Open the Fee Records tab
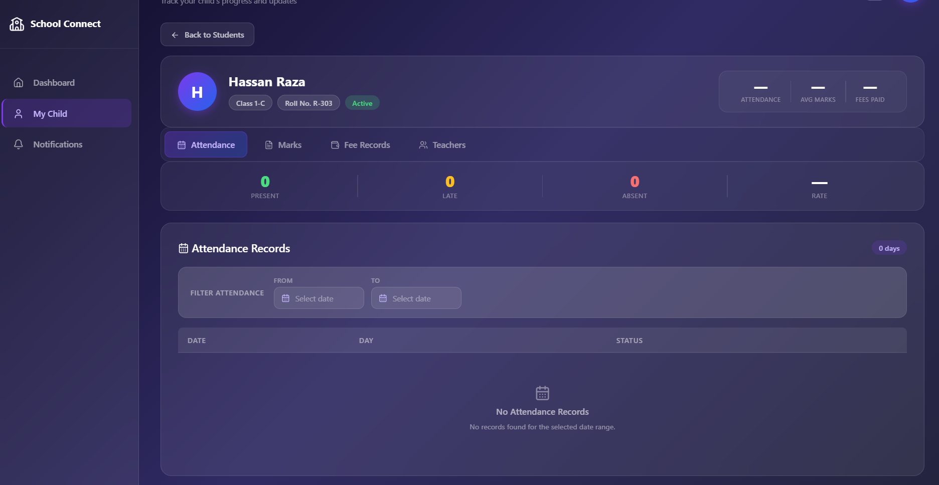 360,145
